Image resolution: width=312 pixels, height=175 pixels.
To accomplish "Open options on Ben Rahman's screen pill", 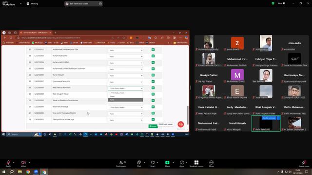I will pyautogui.click(x=100, y=3).
